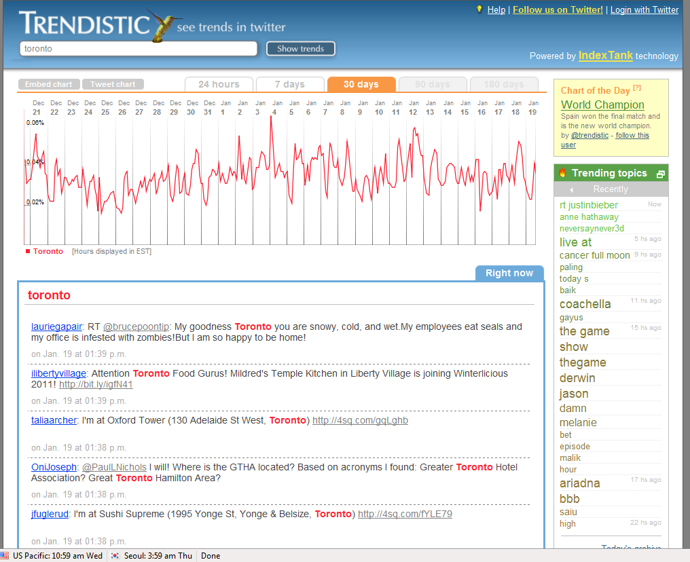Click the red Toronto legend square
Viewport: 690px width, 562px height.
pos(28,251)
